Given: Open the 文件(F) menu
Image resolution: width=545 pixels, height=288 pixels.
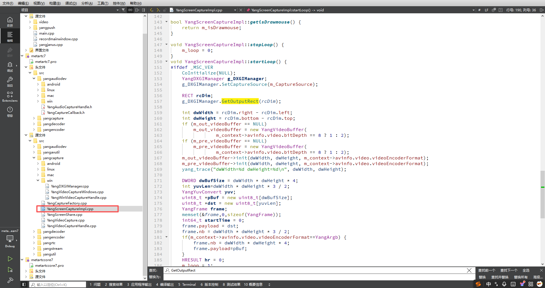Looking at the screenshot, I should tap(8, 3).
